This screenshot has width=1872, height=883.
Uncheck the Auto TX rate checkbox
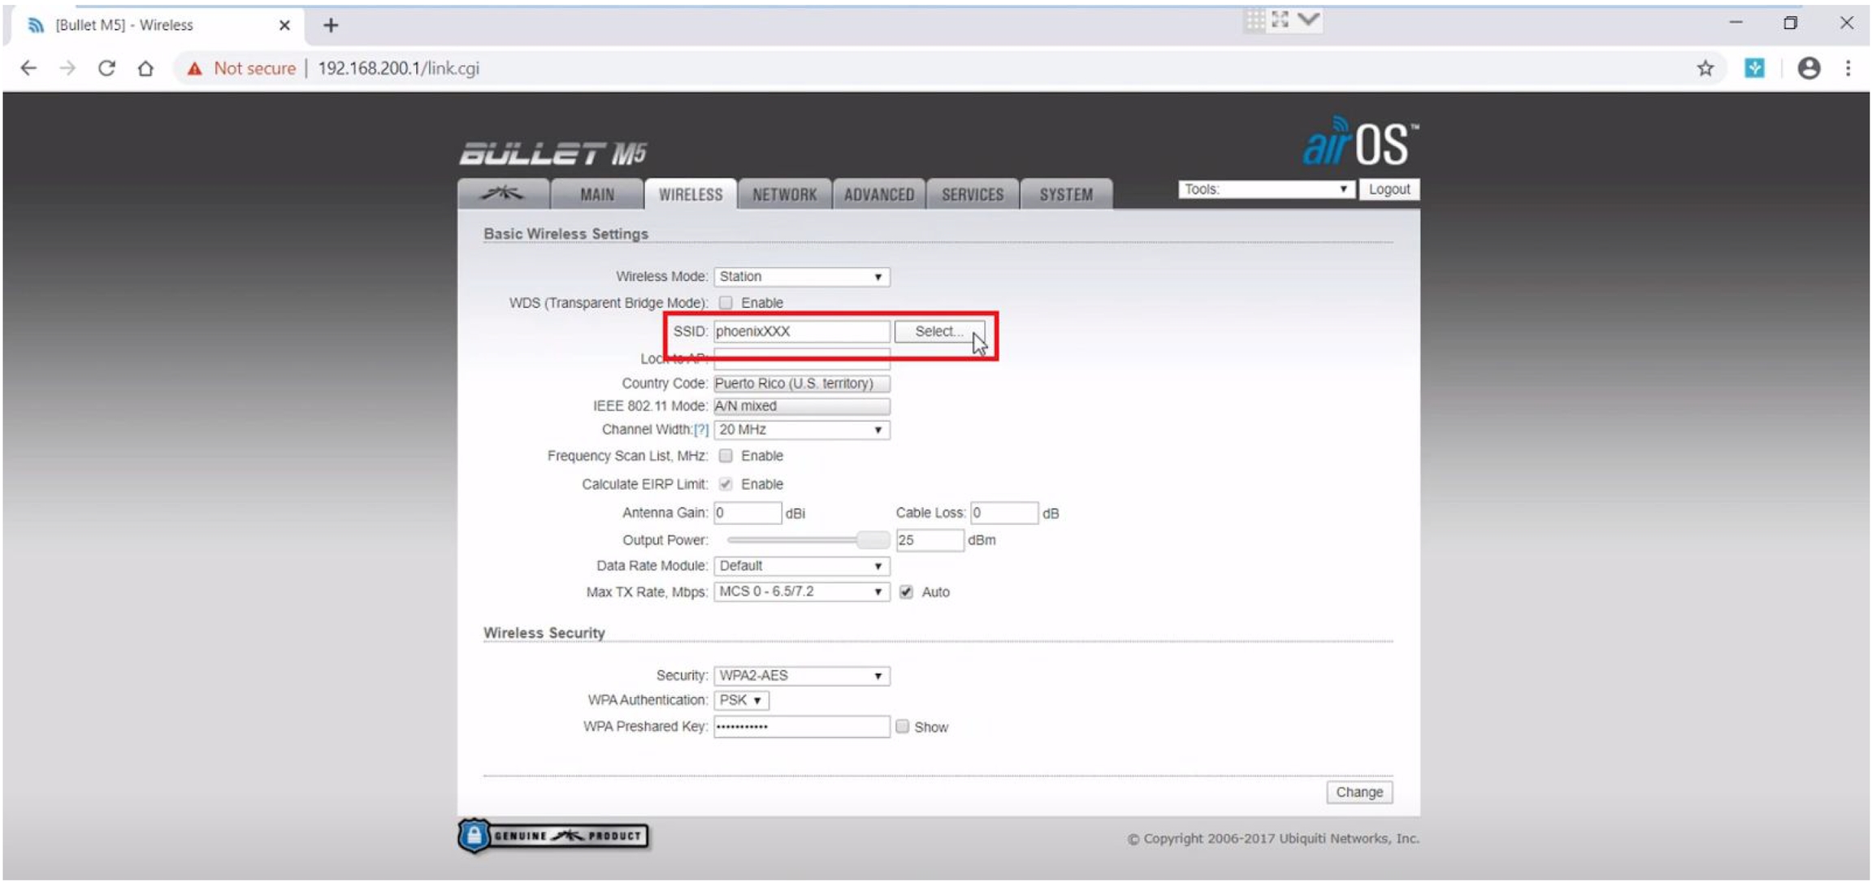click(x=907, y=592)
